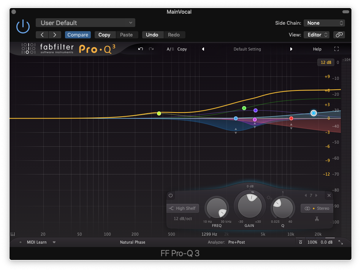The height and width of the screenshot is (271, 361).
Task: Go to next preset with right chevron
Action: pos(55,35)
